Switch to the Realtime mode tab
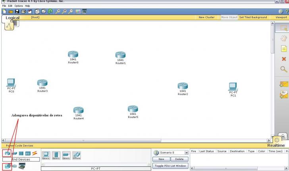This screenshot has width=289, height=171. point(276,145)
